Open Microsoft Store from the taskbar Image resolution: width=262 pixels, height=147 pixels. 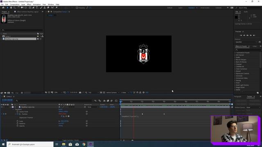(x=70, y=144)
